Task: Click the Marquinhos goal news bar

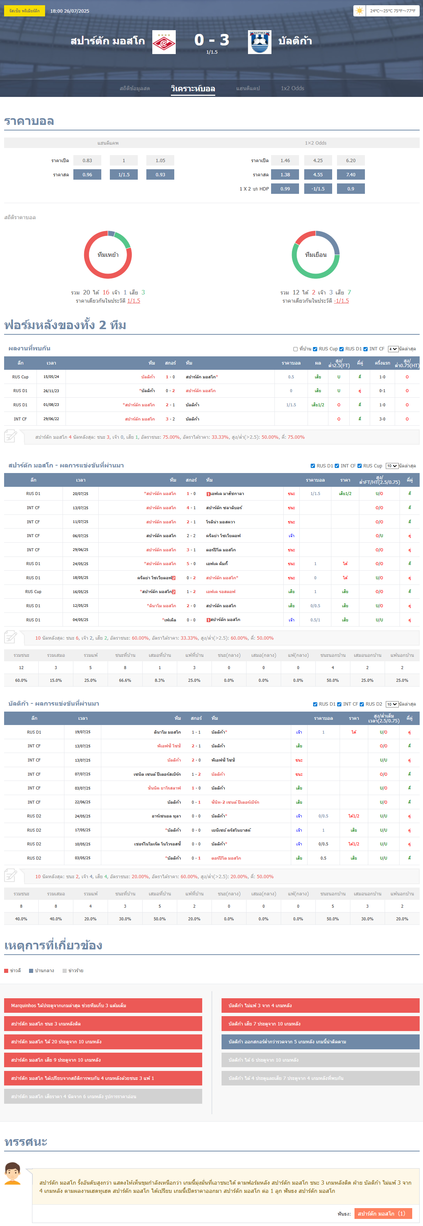Action: (103, 1005)
